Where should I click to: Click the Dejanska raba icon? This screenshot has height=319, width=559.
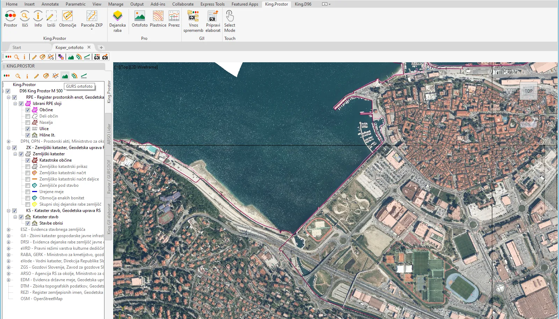117,16
